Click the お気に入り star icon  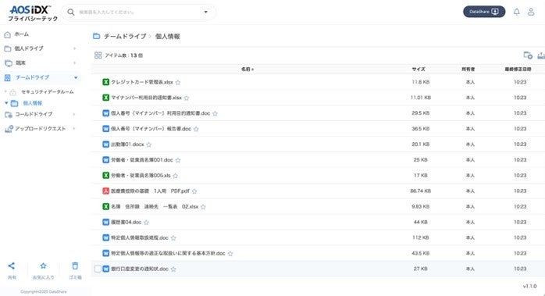point(43,266)
